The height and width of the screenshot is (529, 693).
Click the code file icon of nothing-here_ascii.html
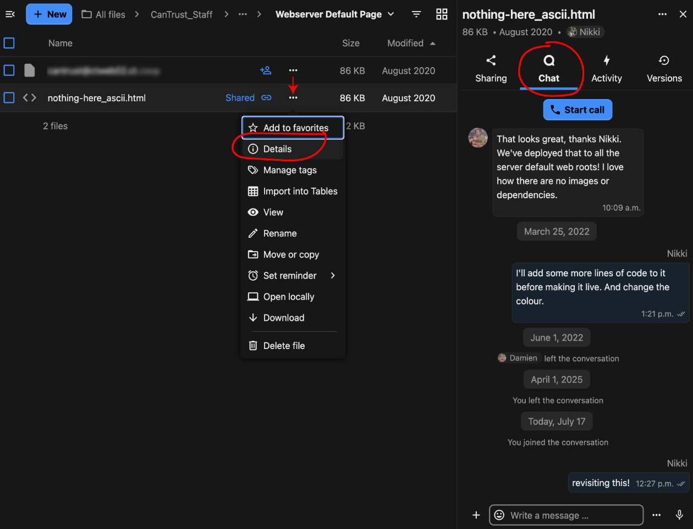pos(30,98)
